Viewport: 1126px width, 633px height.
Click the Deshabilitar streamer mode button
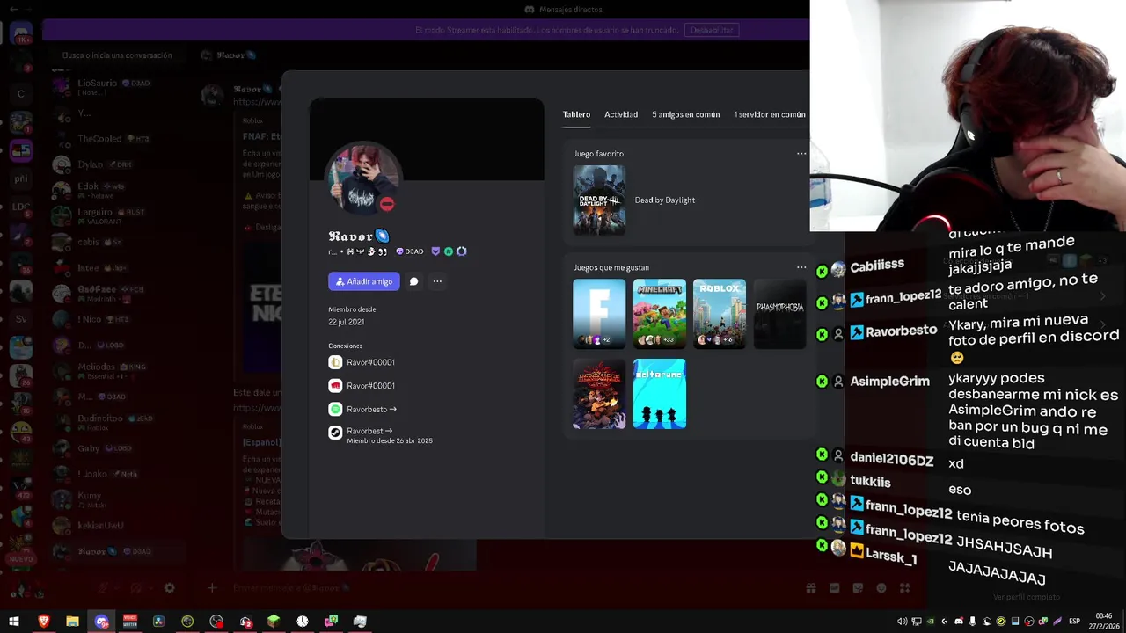pyautogui.click(x=712, y=30)
